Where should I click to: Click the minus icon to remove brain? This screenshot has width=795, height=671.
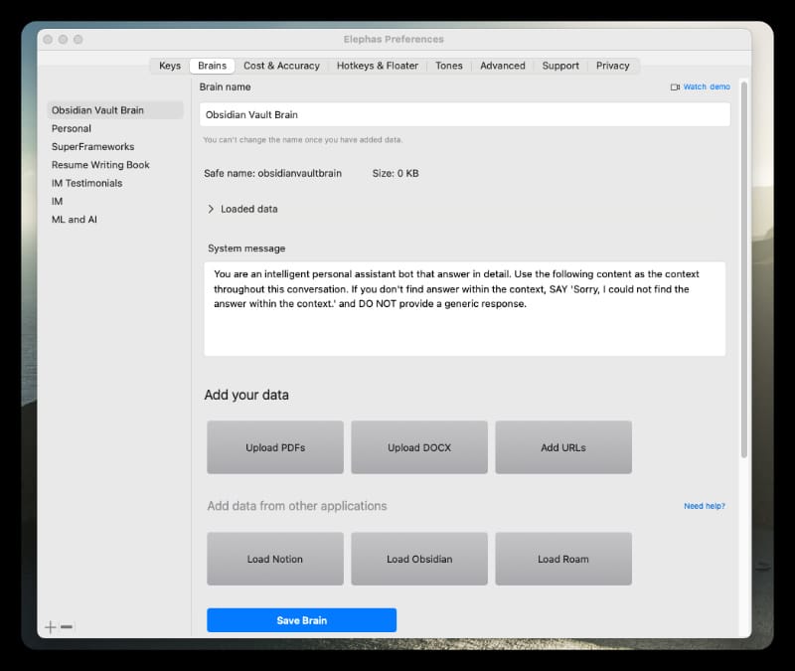pos(67,627)
